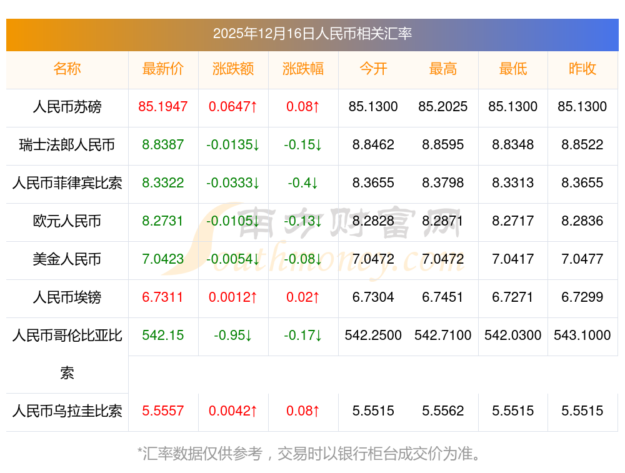Click the 瑞士法郎人民币 row name
This screenshot has height=473, width=625.
coord(67,145)
